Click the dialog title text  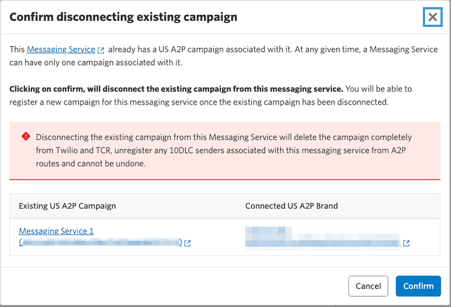[123, 17]
